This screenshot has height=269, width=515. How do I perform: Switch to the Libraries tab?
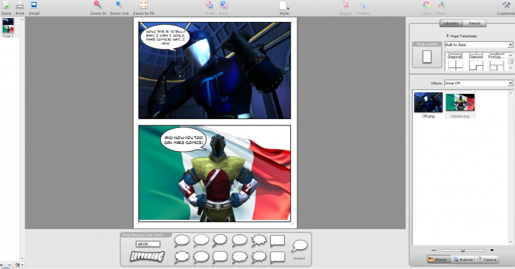(451, 23)
